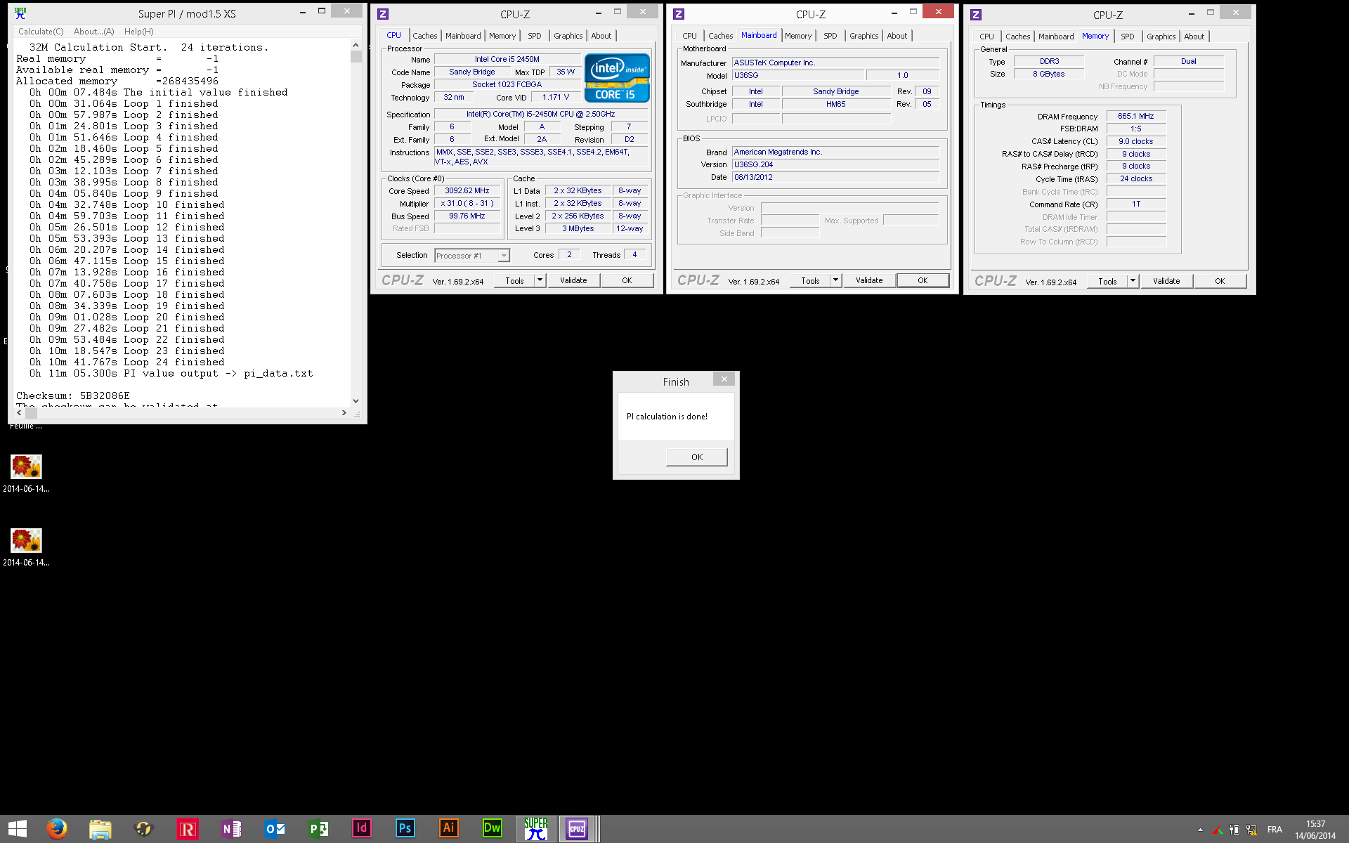Click the Loop 24 finished line

point(127,362)
